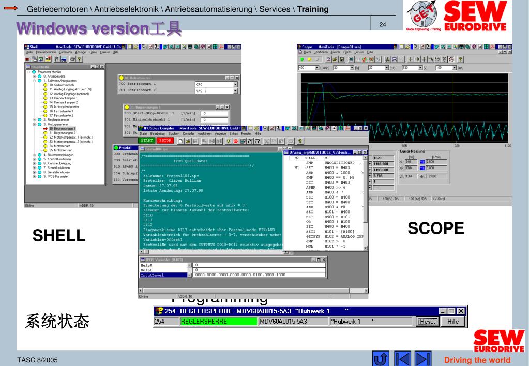This screenshot has width=529, height=366.
Task: Select tree item 11. Analog-Eingang AI1
Action: pos(70,89)
